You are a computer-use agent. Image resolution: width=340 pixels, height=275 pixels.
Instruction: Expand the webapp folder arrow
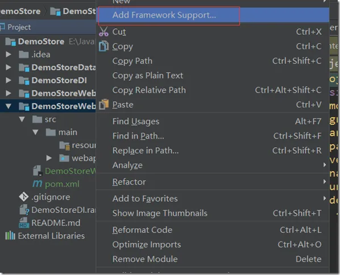coord(49,158)
